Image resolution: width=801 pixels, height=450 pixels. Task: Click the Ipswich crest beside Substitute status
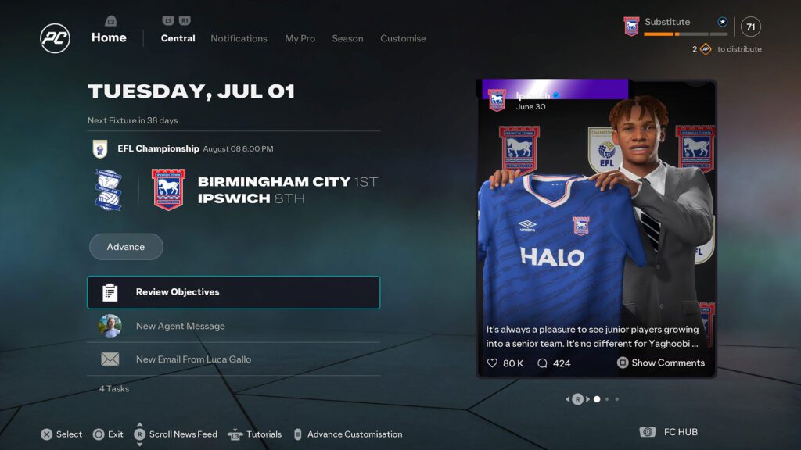(631, 26)
